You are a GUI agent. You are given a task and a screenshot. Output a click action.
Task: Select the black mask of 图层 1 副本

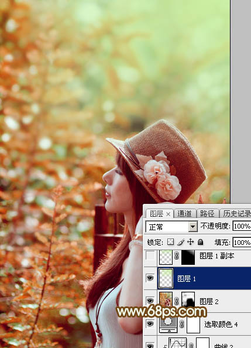point(188,257)
